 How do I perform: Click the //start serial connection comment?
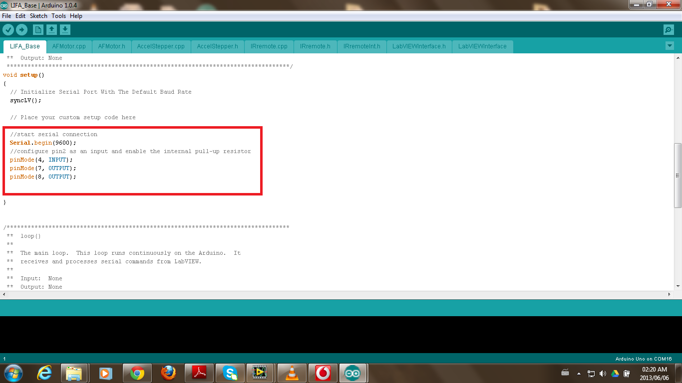(x=54, y=134)
